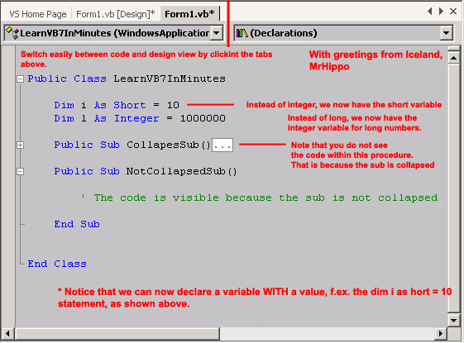This screenshot has width=464, height=343.
Task: Click the vertical scrollbar down arrow
Action: (453, 320)
